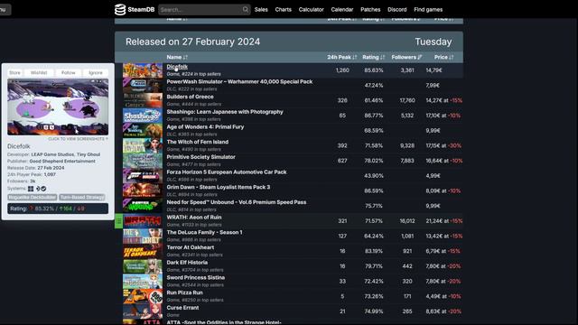Click the WRATH 16,012 followers value

407,221
